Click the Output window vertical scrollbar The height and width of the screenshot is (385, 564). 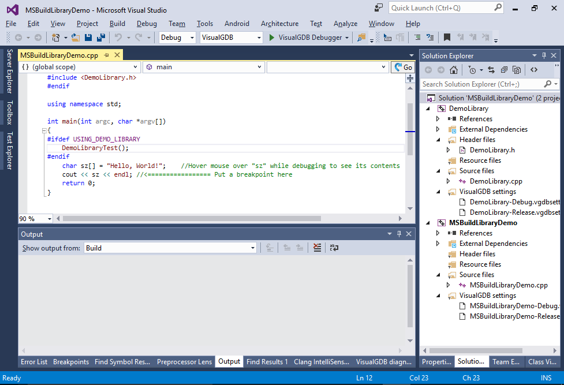pyautogui.click(x=410, y=296)
